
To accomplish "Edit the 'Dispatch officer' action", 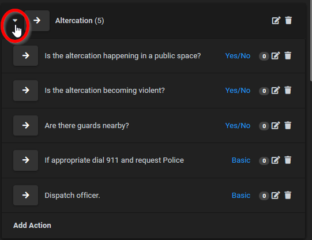I will coord(276,195).
